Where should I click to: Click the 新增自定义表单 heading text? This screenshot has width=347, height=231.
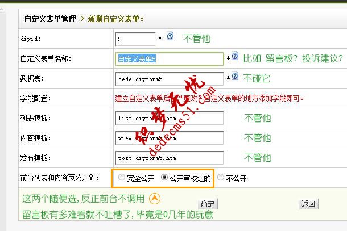[x=115, y=19]
